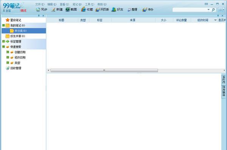This screenshot has width=227, height=150.
Task: Create a note with the 新建 button
Action: (57, 9)
